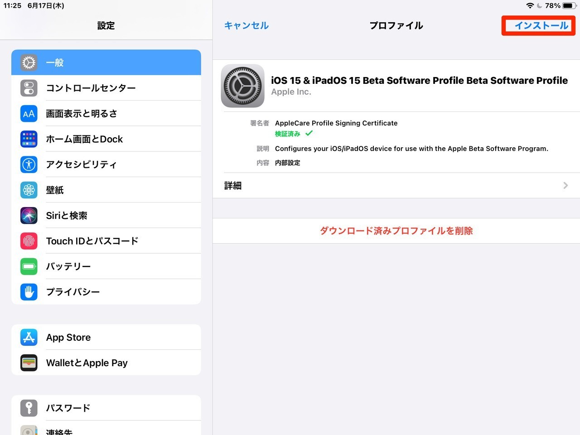This screenshot has height=435, width=580.
Task: Tap the Do Not Disturb moon icon
Action: 539,5
